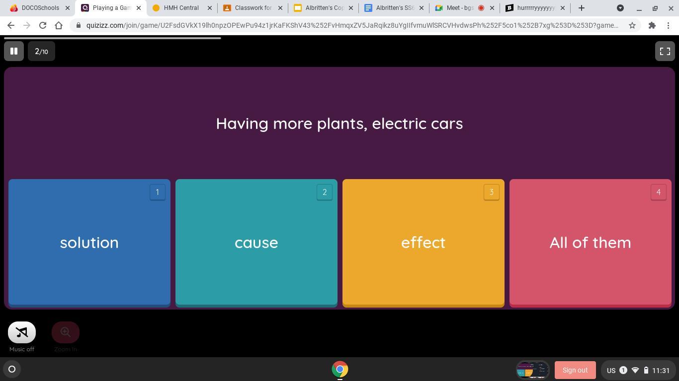Open the virtual desks thumbnail in shelf
679x381 pixels.
[x=532, y=370]
